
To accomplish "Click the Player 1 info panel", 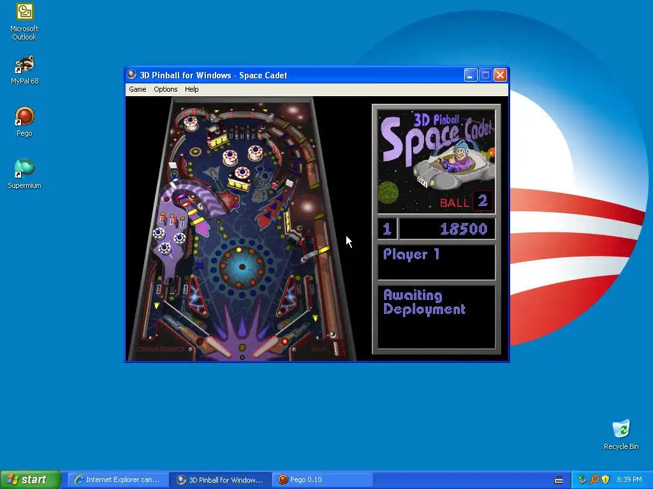I will pos(436,262).
